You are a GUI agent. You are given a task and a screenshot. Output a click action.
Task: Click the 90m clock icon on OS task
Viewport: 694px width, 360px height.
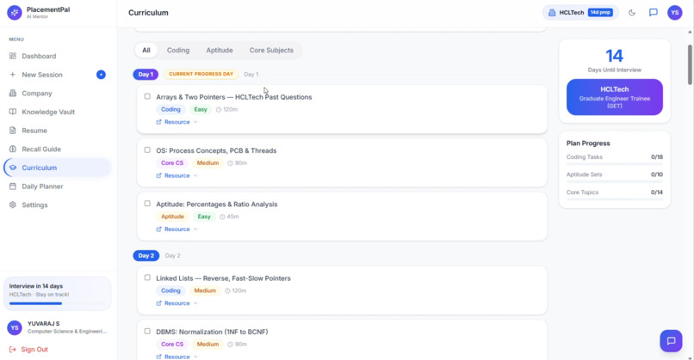tap(230, 163)
